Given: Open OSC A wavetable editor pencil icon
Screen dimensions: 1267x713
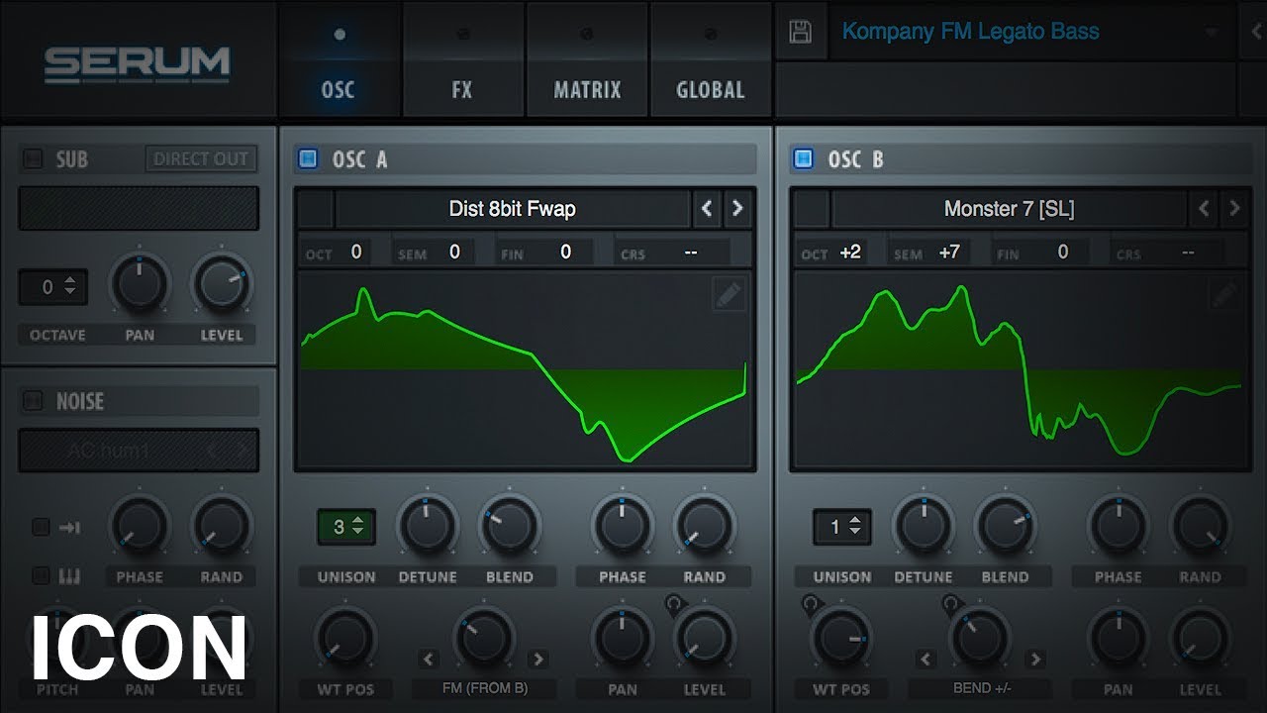Looking at the screenshot, I should [729, 294].
